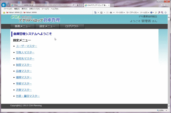Screen dimensions: 171x113
Task: Select the COAアグリデベロップ browser tab
Action: (x=97, y=5)
